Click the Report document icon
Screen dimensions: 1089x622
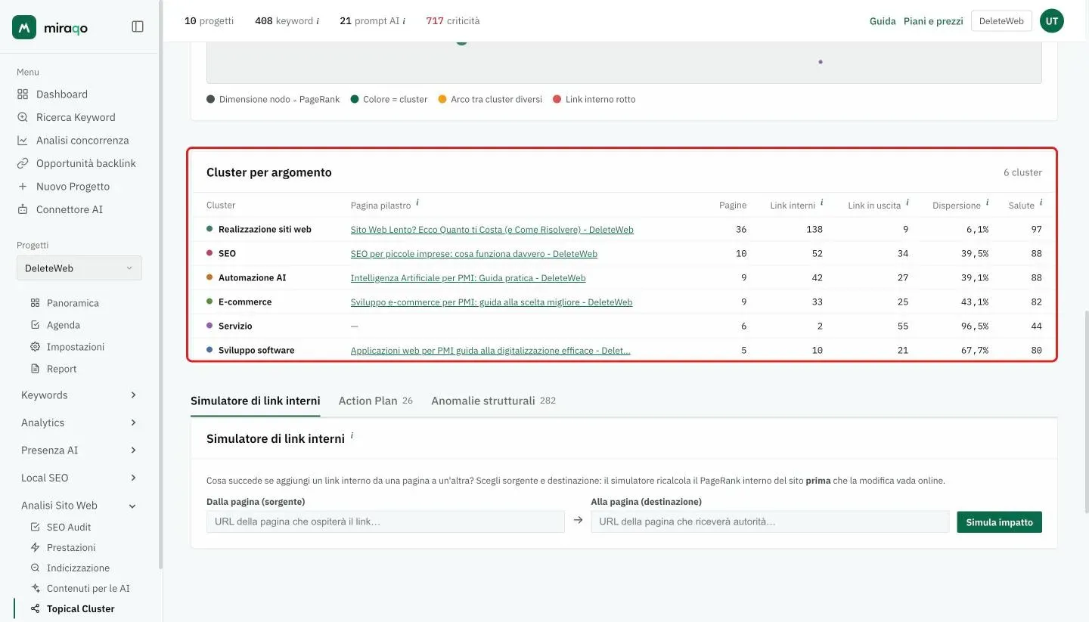(35, 369)
